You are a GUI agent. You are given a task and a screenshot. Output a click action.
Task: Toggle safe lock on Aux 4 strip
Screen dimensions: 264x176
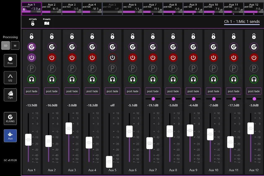pos(92,36)
